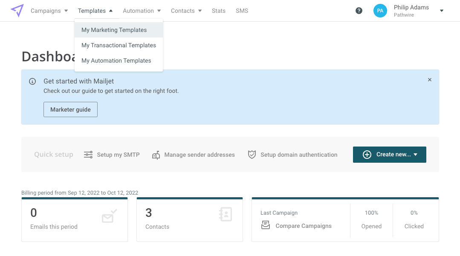
Task: Click the Compare Campaigns icon
Action: pyautogui.click(x=266, y=225)
